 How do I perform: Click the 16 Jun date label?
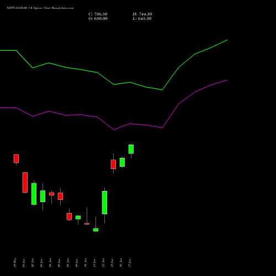[121, 263]
